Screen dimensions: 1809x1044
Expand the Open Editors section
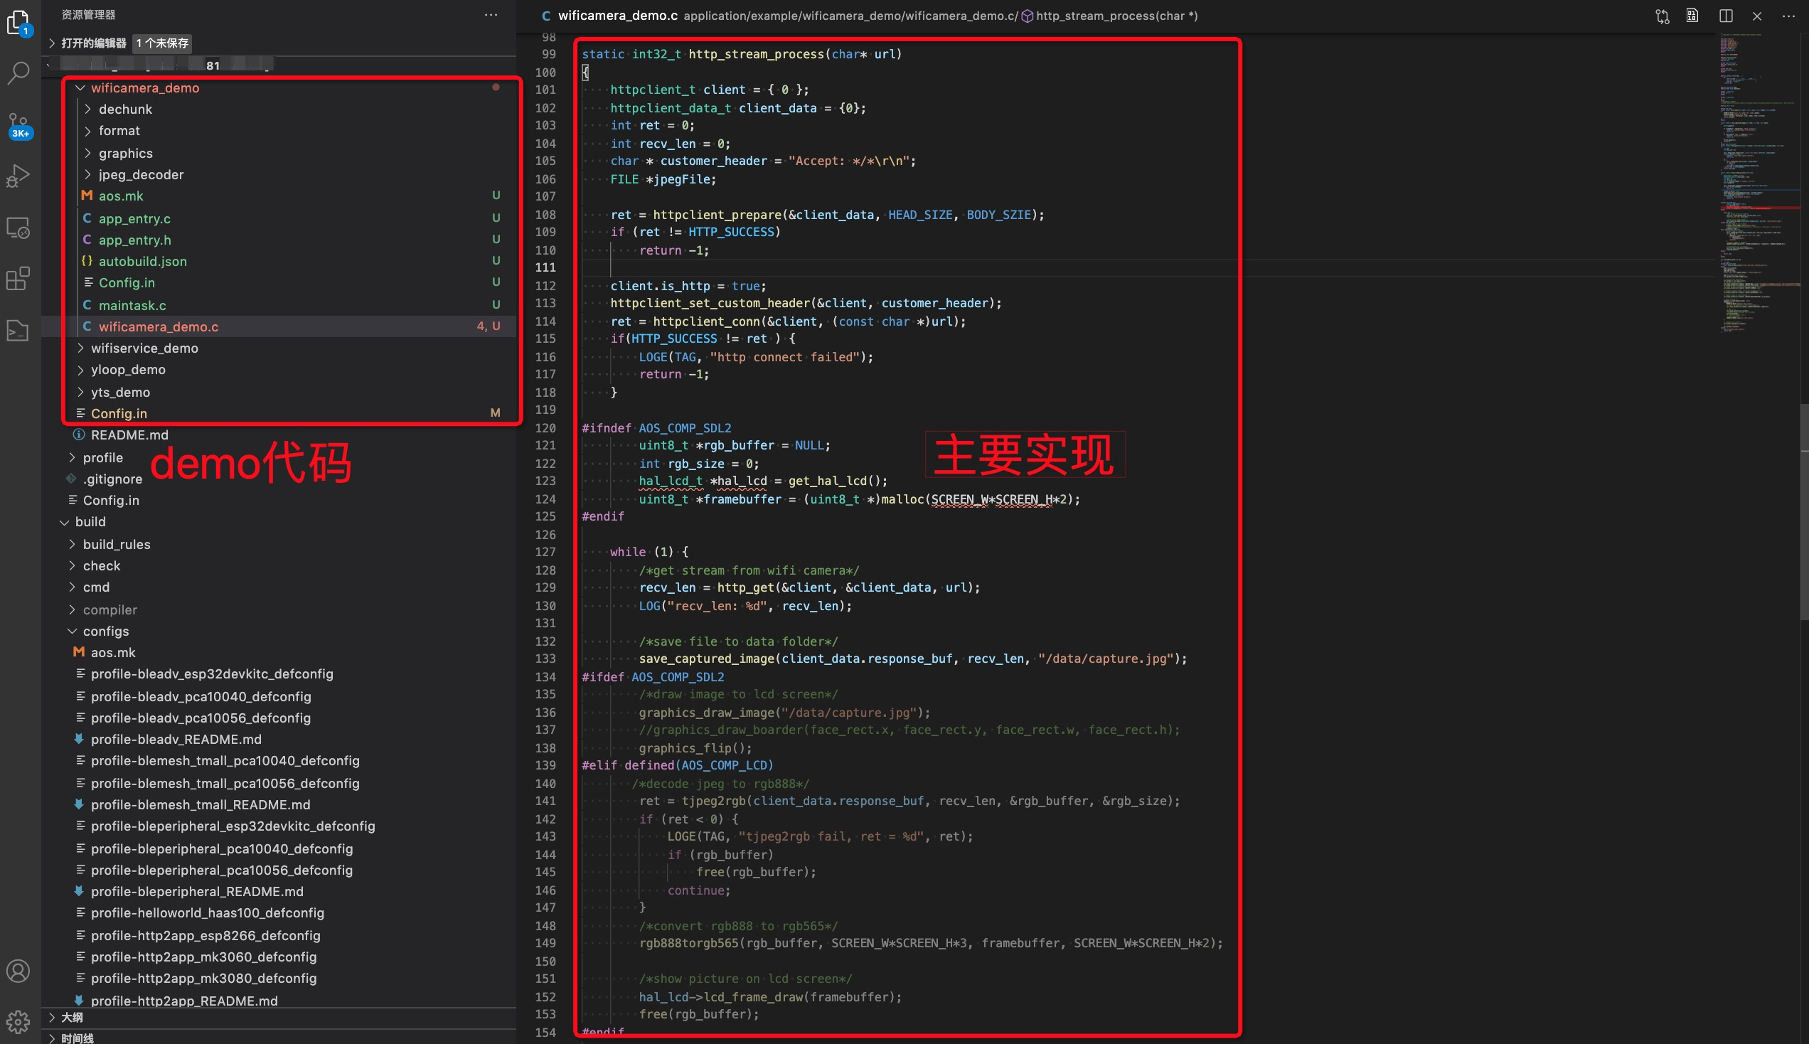[52, 43]
